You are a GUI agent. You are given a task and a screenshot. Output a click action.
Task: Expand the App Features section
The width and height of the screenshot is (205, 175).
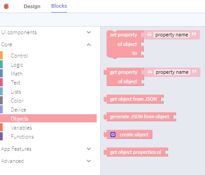pos(89,149)
